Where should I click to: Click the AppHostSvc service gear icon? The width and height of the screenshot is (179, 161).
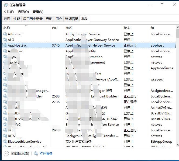coord(5,45)
